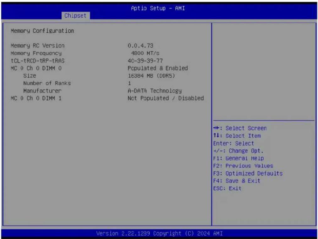Select the Memory Frequency label
The height and width of the screenshot is (239, 318).
[x=36, y=53]
